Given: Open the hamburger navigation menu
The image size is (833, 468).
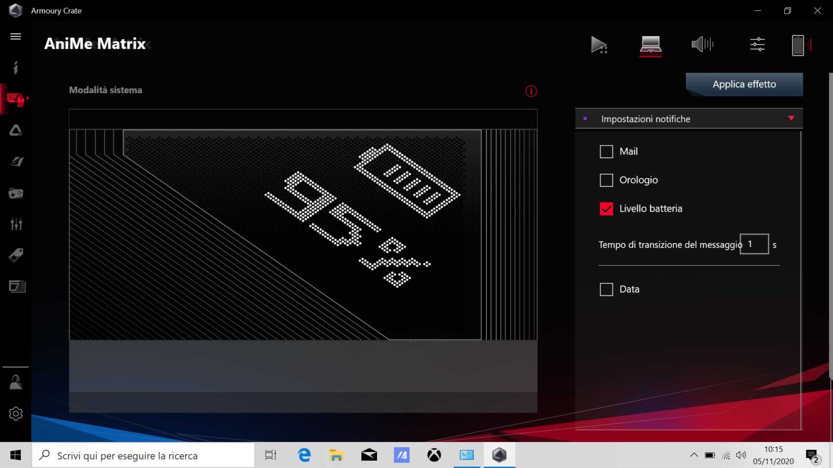Looking at the screenshot, I should pyautogui.click(x=16, y=36).
